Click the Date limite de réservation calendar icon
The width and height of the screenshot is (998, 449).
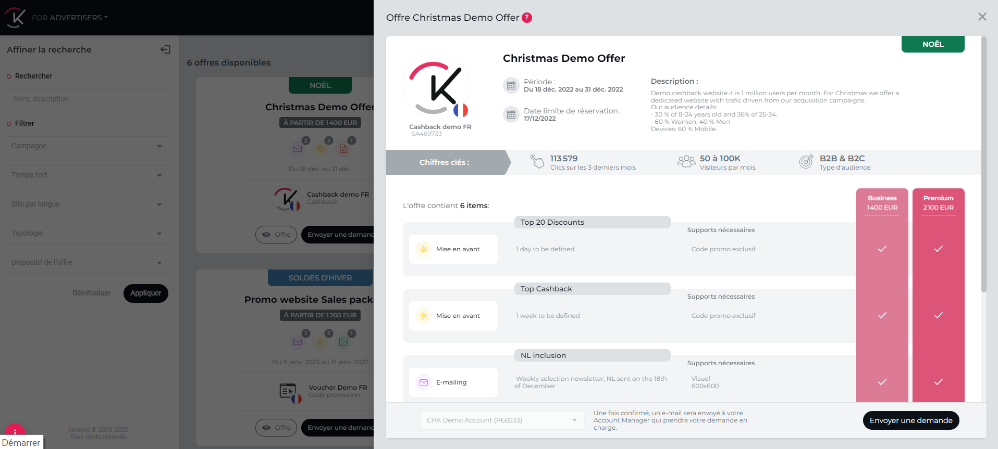(x=511, y=114)
